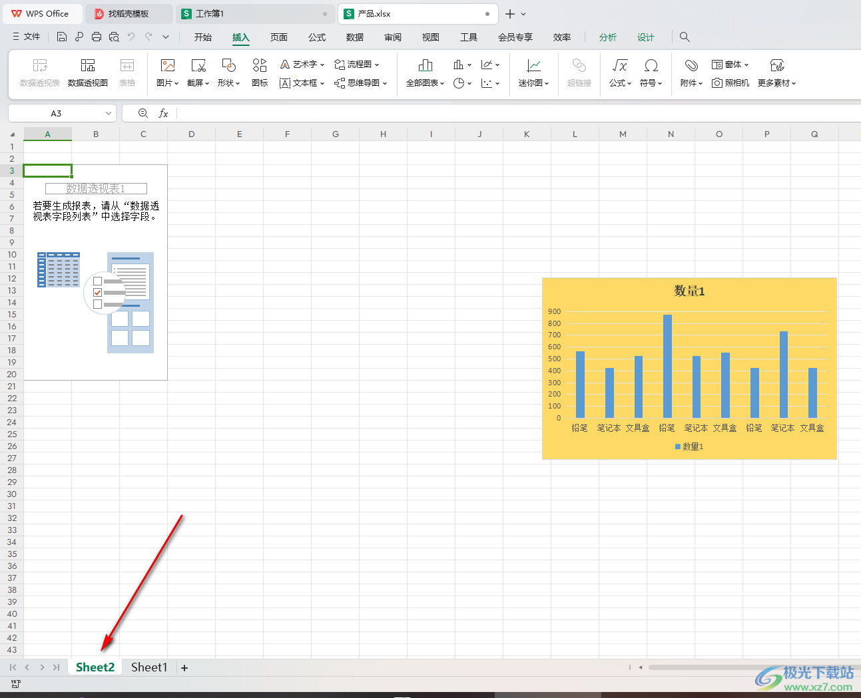Image resolution: width=861 pixels, height=698 pixels.
Task: Open the 形状 shapes tool
Action: click(x=228, y=73)
